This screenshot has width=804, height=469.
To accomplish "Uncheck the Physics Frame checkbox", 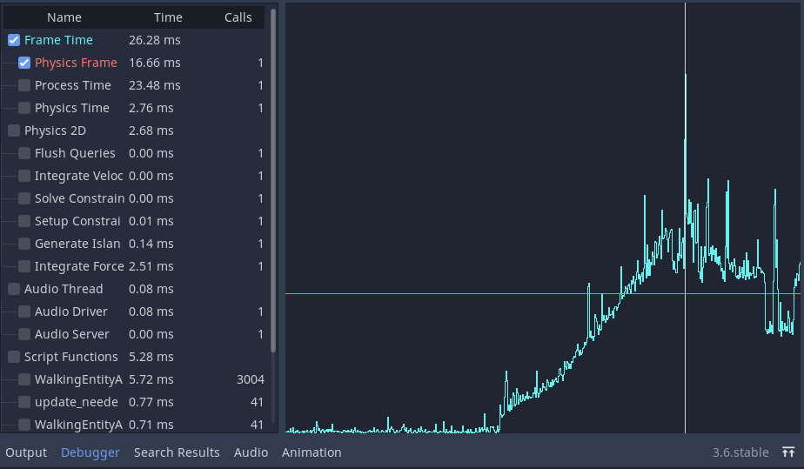I will pyautogui.click(x=24, y=63).
